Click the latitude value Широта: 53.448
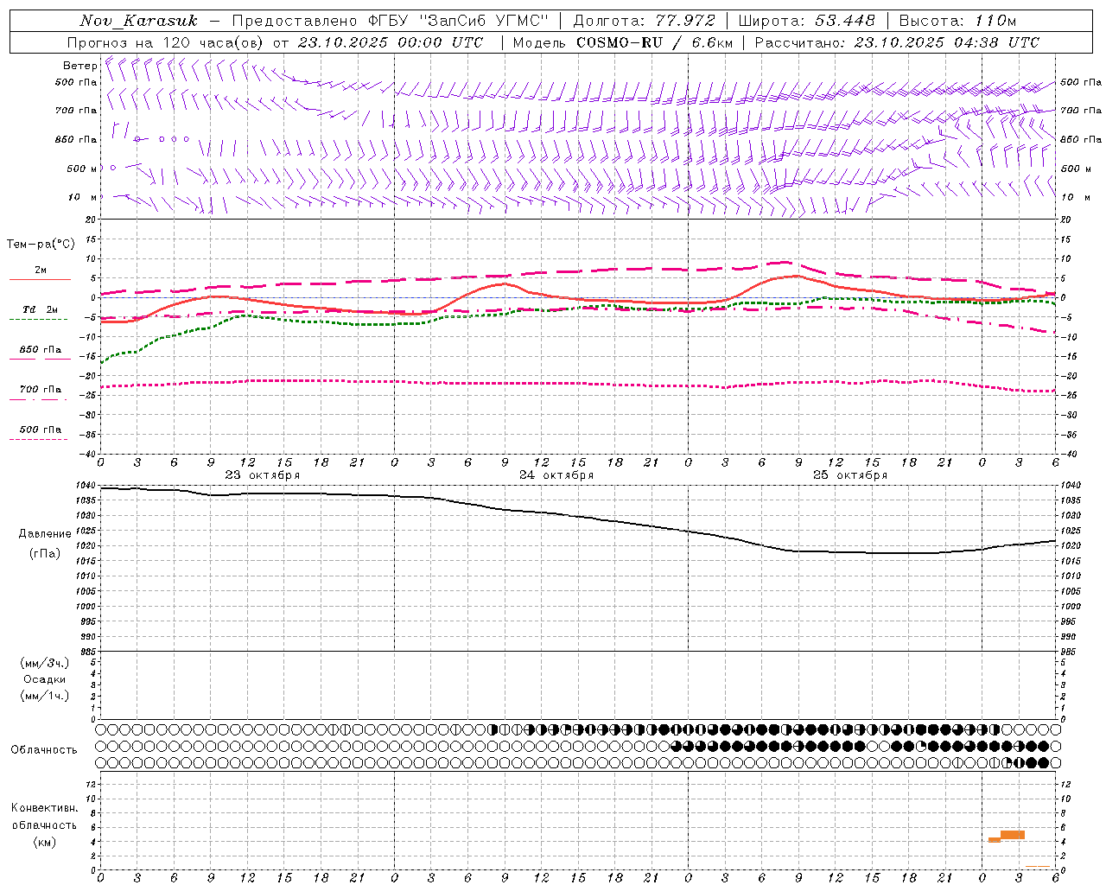This screenshot has width=1106, height=885. 806,21
